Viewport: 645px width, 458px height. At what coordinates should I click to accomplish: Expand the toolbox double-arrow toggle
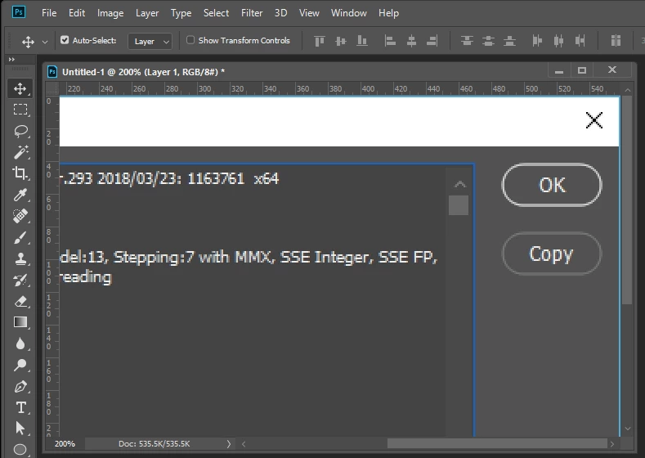point(11,59)
